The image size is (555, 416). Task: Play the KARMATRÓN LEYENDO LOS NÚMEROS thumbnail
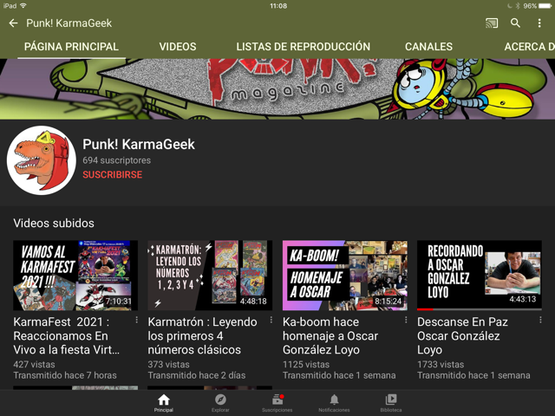coord(210,276)
